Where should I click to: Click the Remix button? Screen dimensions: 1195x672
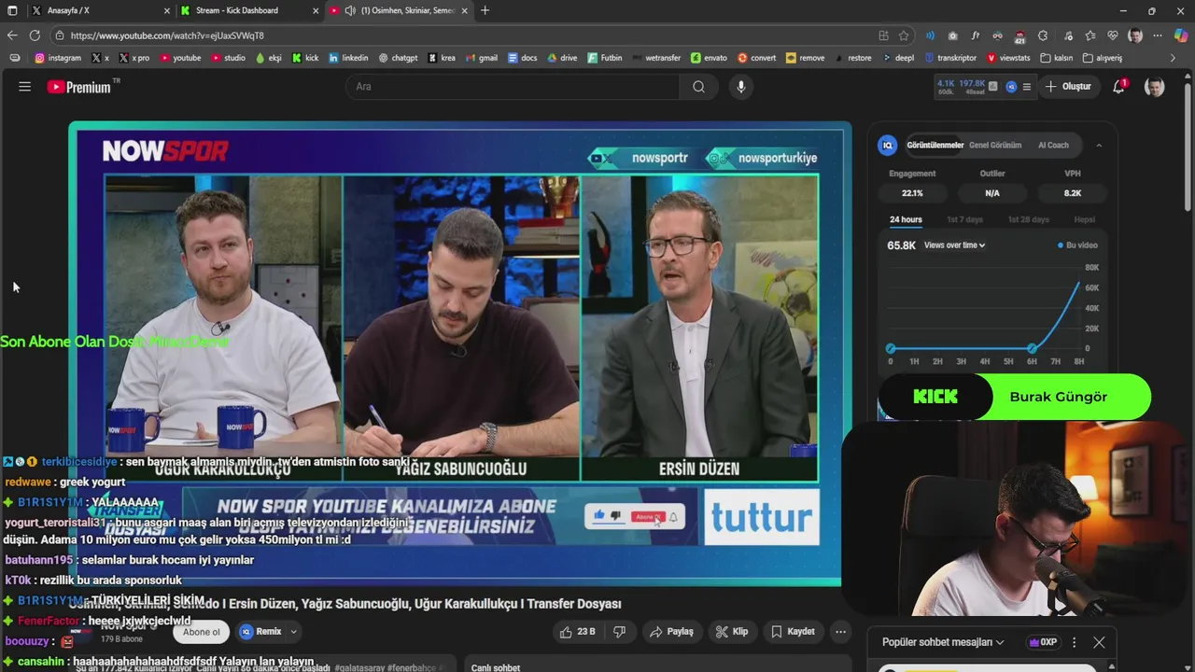(x=260, y=632)
